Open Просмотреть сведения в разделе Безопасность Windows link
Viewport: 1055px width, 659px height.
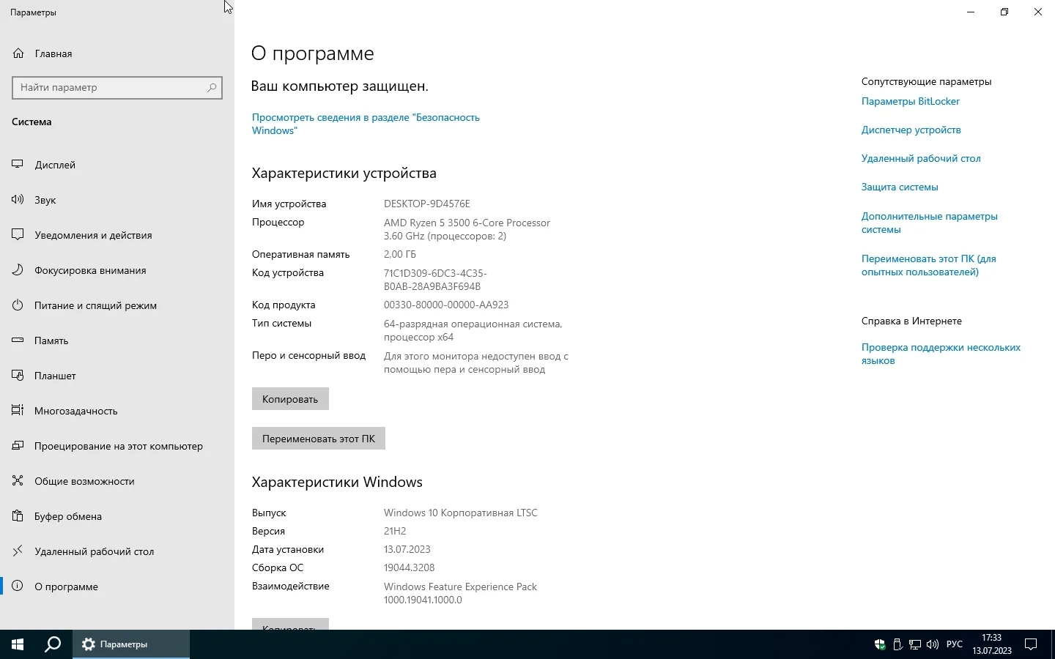366,124
